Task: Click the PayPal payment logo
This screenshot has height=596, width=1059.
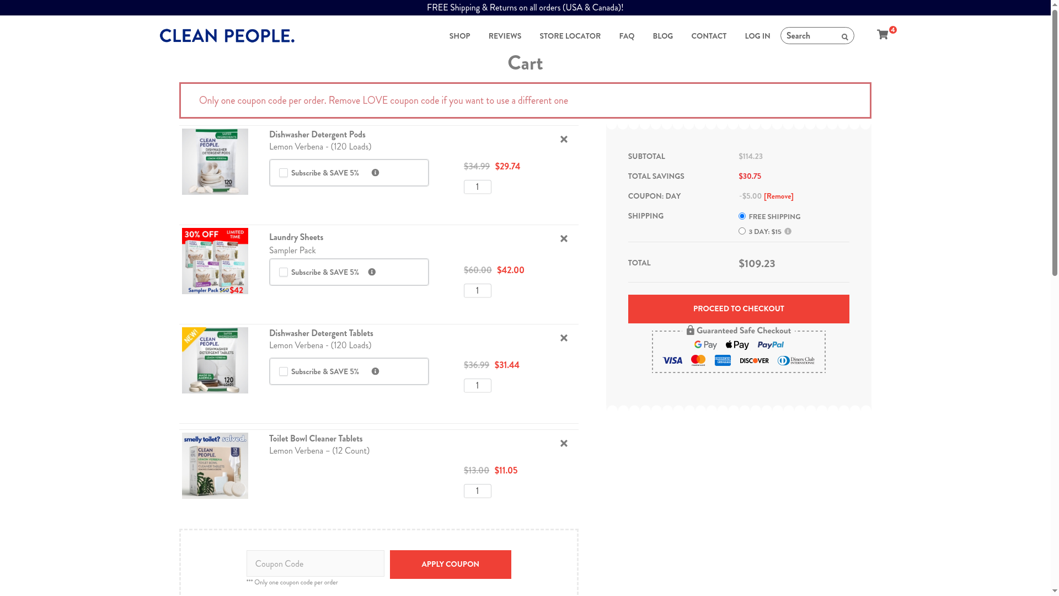Action: [x=771, y=345]
